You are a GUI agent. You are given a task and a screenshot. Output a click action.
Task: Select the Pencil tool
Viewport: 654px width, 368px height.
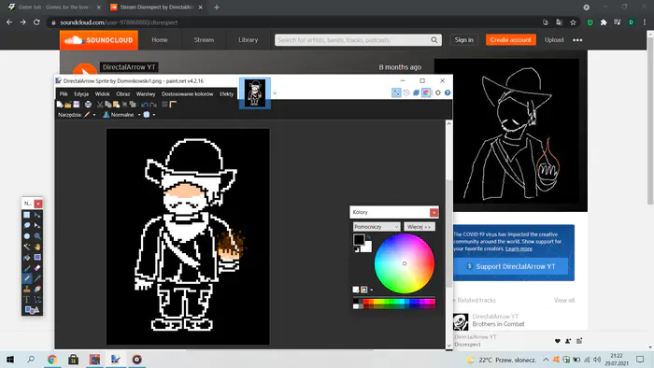coord(27,278)
